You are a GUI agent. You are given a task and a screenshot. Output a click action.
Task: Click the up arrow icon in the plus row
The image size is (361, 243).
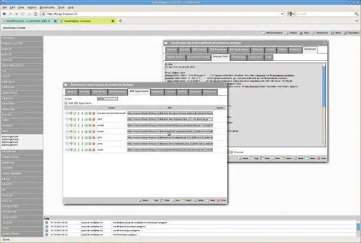pyautogui.click(x=78, y=144)
